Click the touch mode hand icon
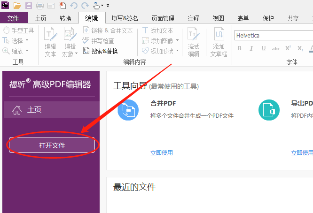 pos(96,5)
